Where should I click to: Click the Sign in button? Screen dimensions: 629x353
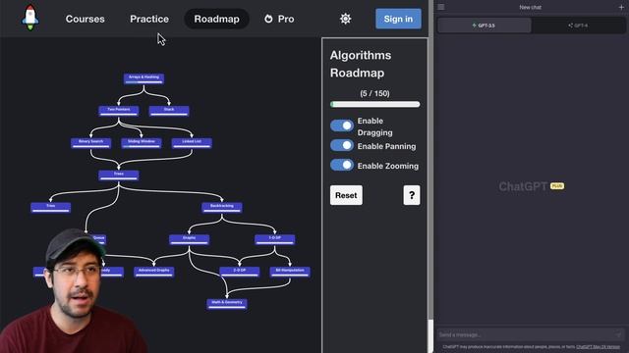398,19
